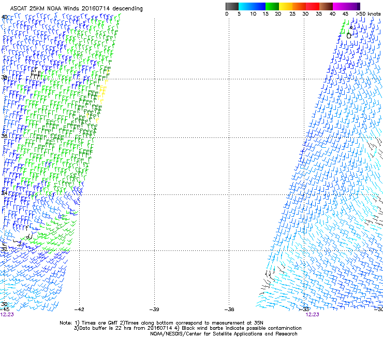Viewport: 383px width, 337px height.
Task: Click the magenta-purple 40-50 knots color band
Action: point(346,6)
